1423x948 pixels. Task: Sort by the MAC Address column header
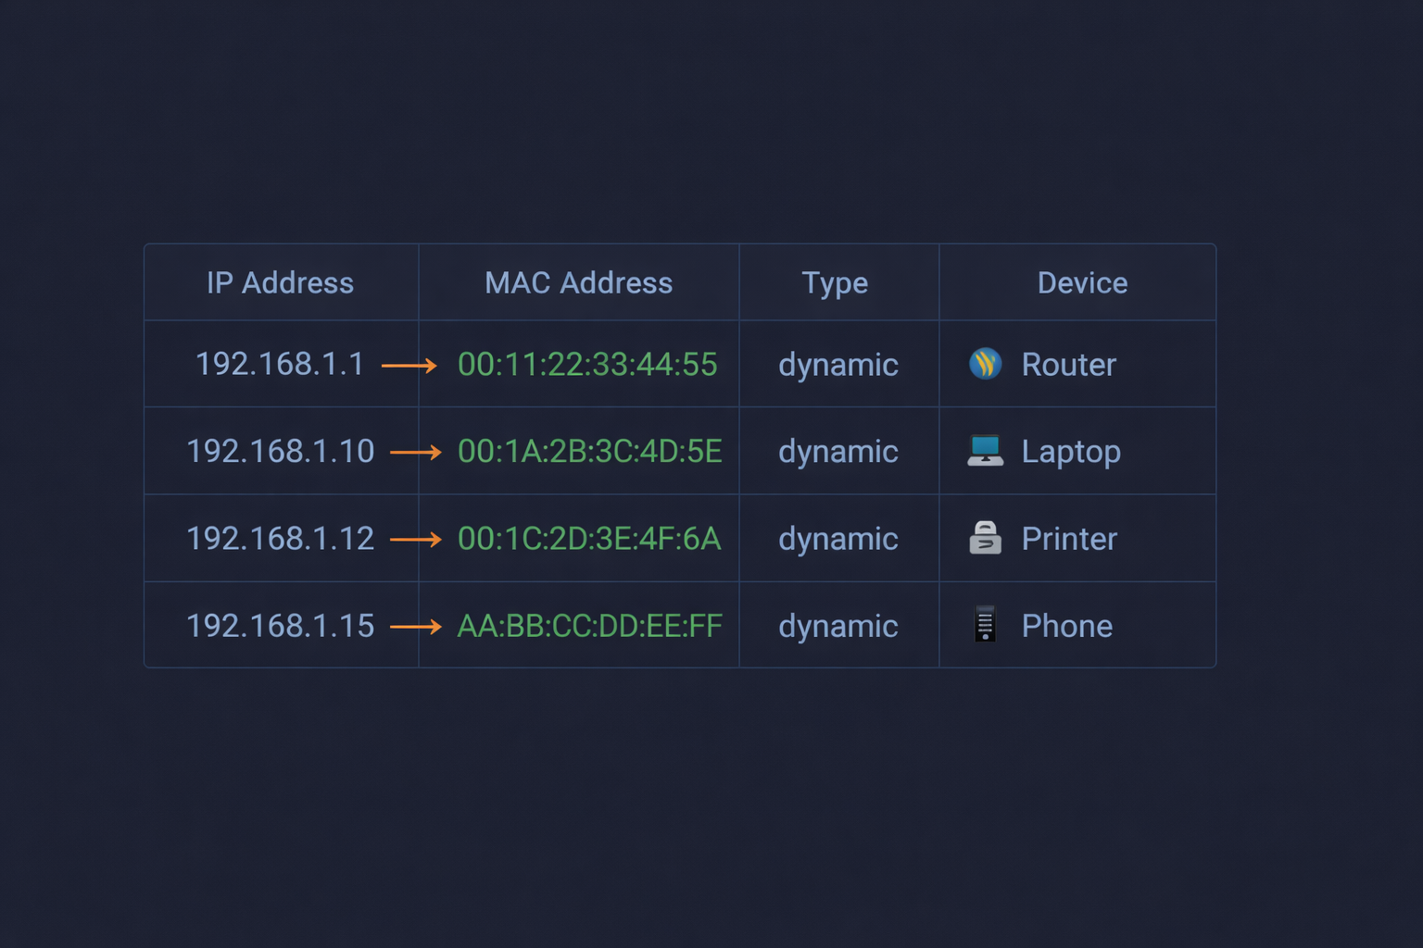coord(578,282)
